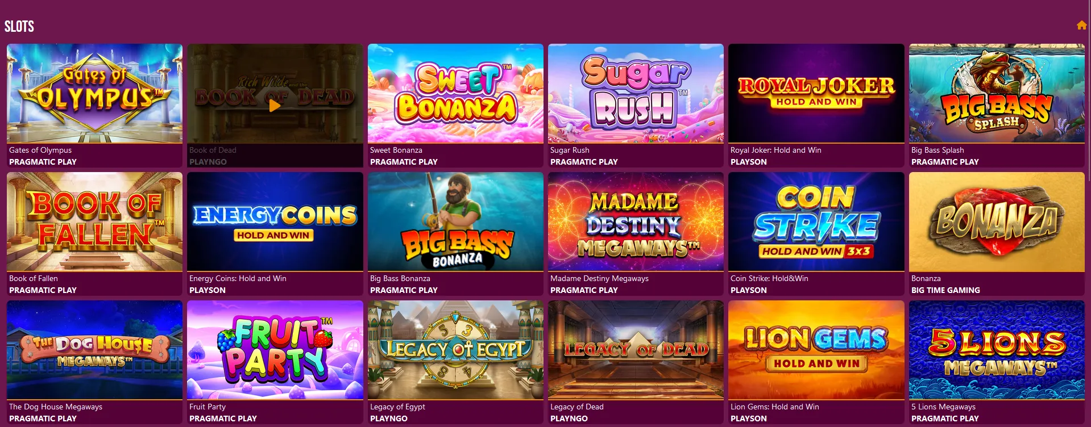The height and width of the screenshot is (427, 1091).
Task: Click the Coin Strike Hold&Win title link
Action: click(769, 278)
